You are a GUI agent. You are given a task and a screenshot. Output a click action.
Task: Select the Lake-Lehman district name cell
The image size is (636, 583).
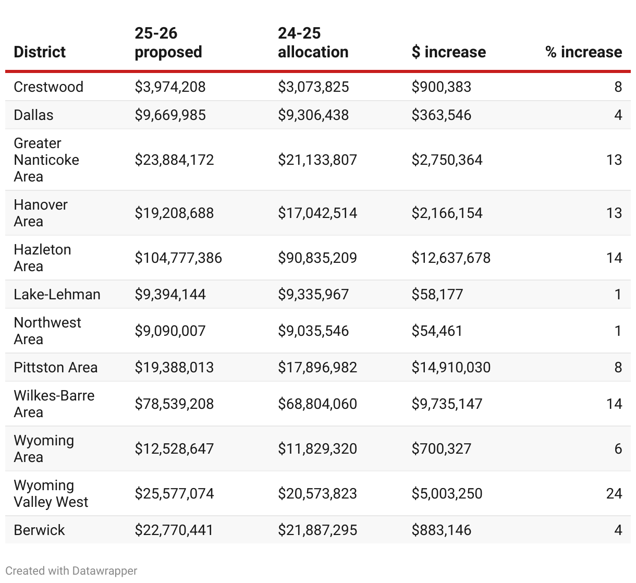click(57, 294)
